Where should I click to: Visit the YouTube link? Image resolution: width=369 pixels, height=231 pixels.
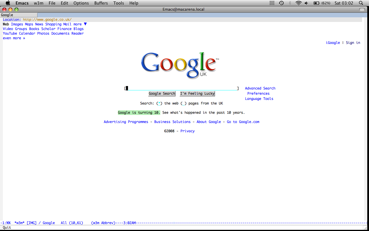[x=10, y=33]
